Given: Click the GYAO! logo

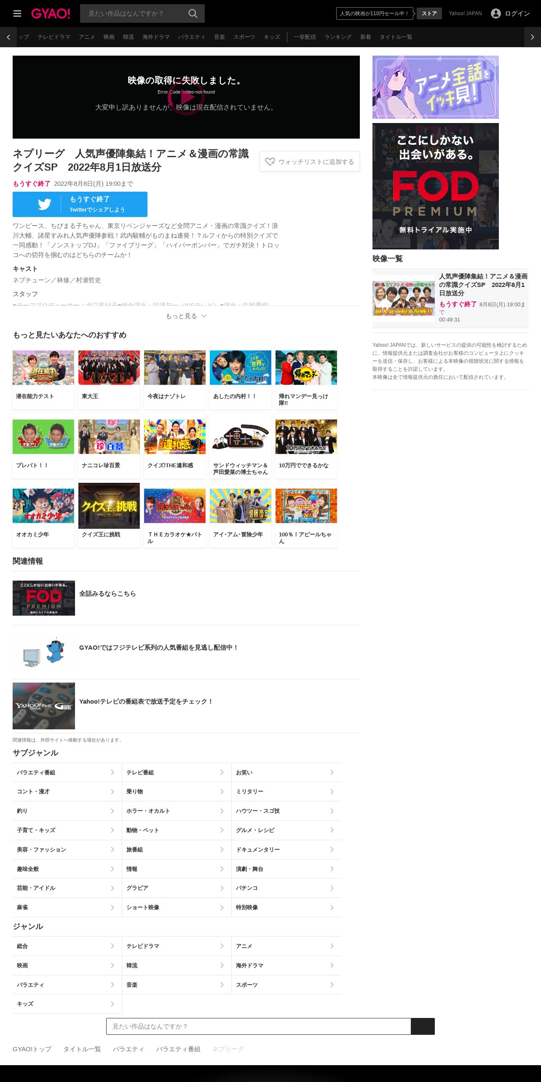Looking at the screenshot, I should tap(51, 13).
